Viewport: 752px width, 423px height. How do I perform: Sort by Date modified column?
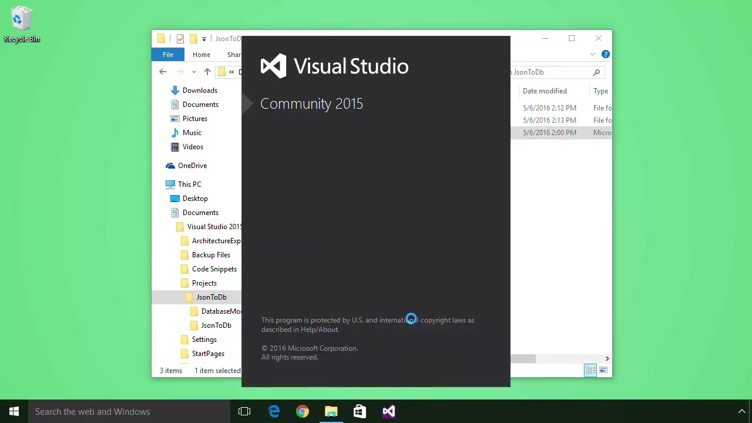[545, 91]
